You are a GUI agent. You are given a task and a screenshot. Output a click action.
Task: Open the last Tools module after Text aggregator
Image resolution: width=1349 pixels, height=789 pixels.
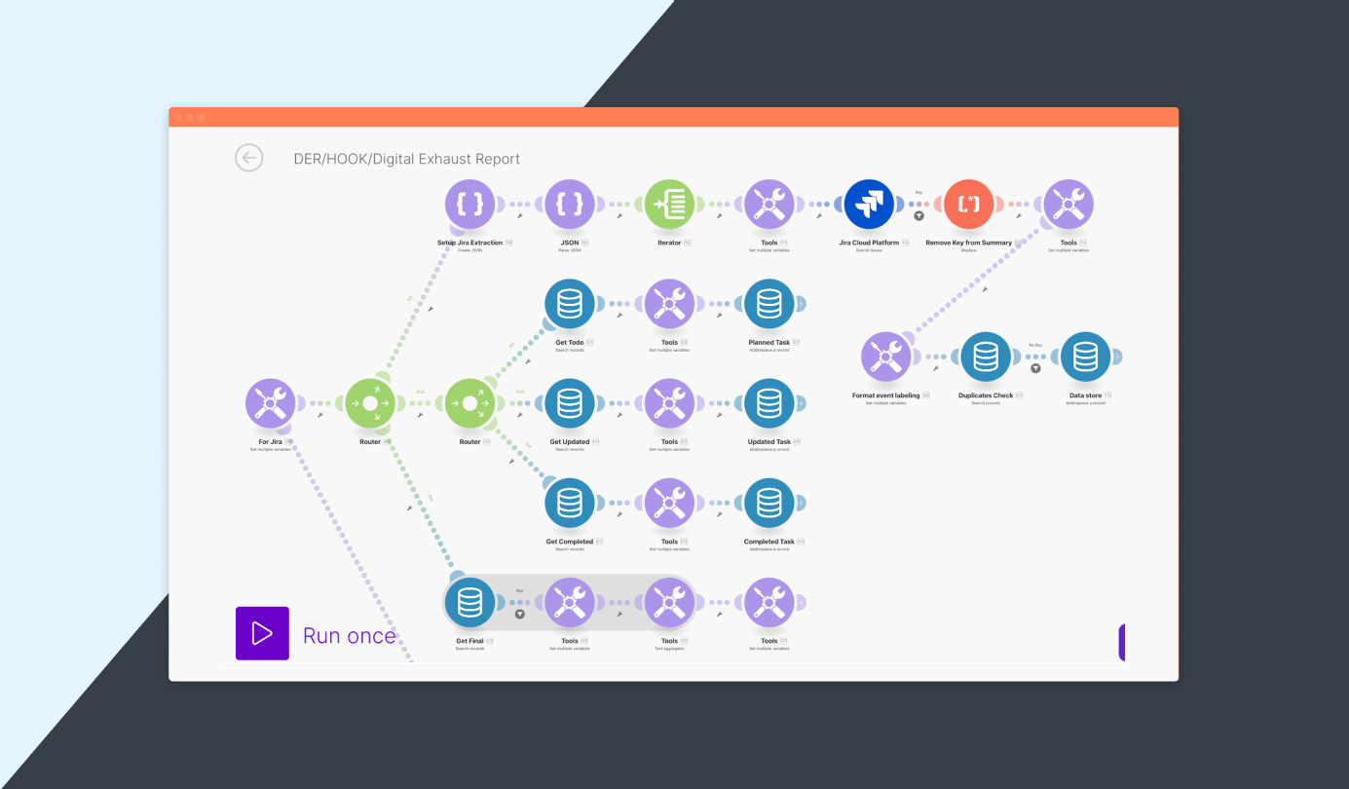coord(769,602)
